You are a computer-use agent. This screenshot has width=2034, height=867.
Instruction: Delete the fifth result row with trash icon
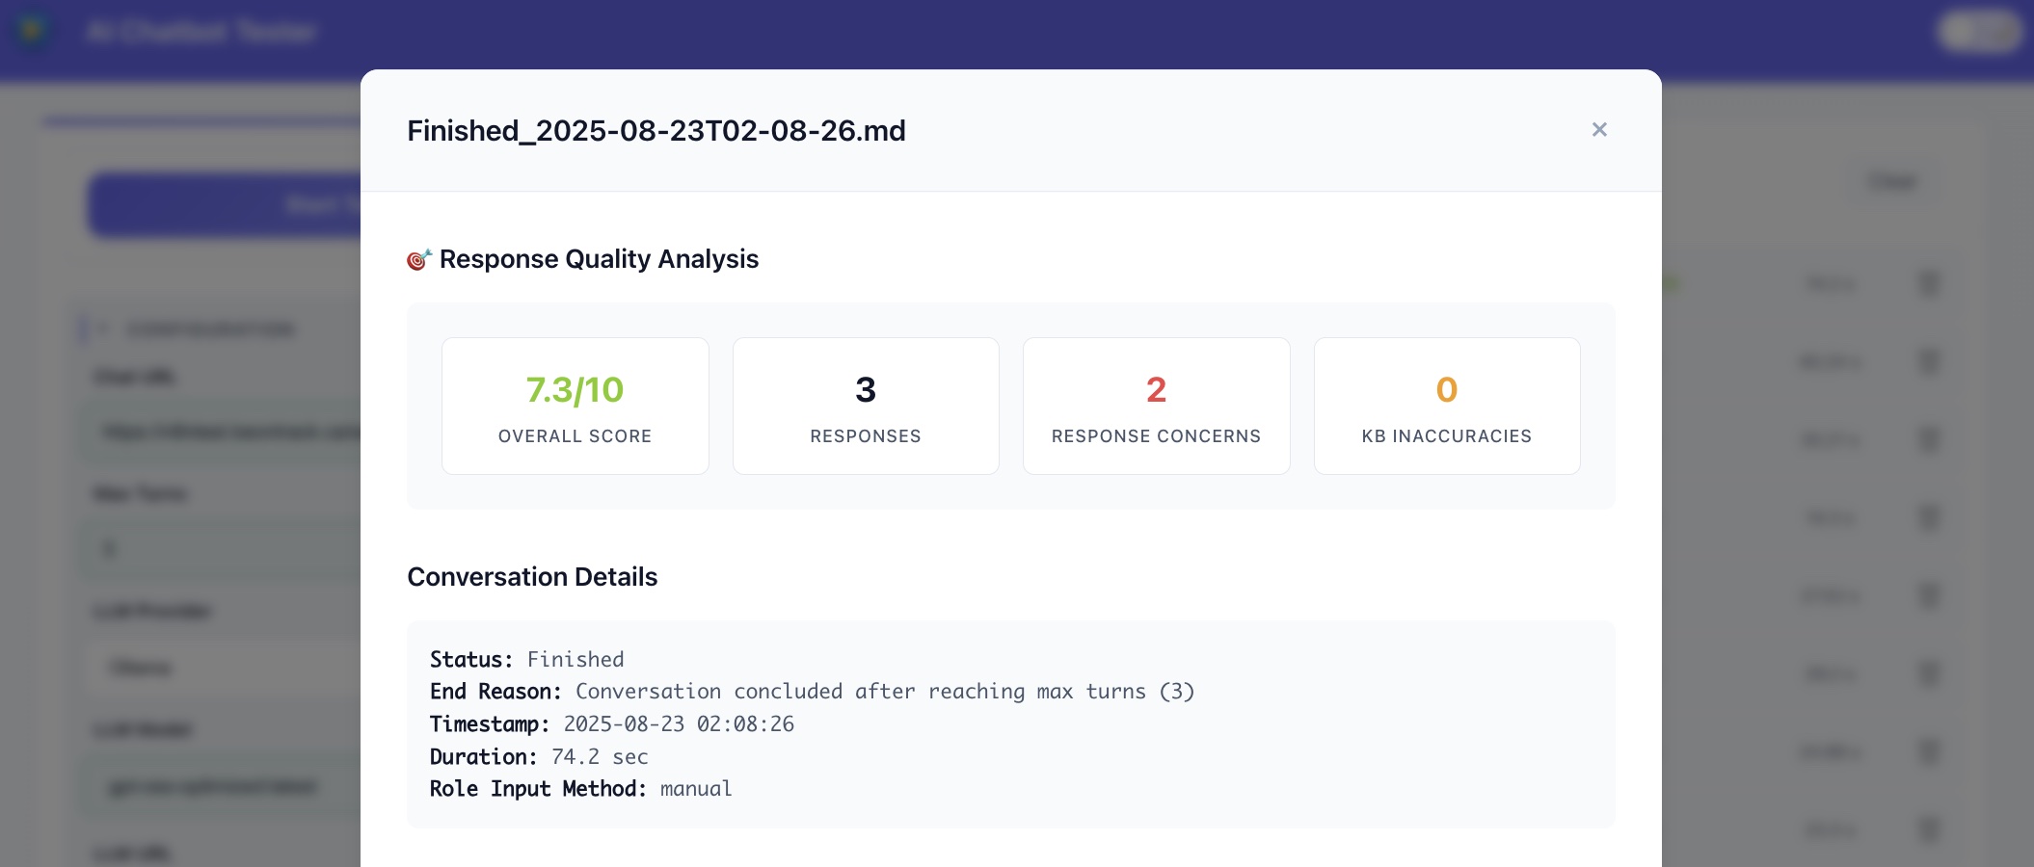click(1929, 595)
